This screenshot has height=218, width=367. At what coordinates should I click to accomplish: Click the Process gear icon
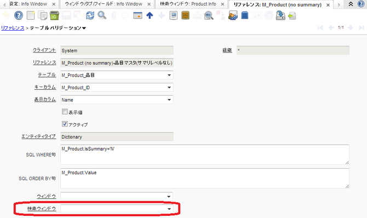click(x=268, y=16)
